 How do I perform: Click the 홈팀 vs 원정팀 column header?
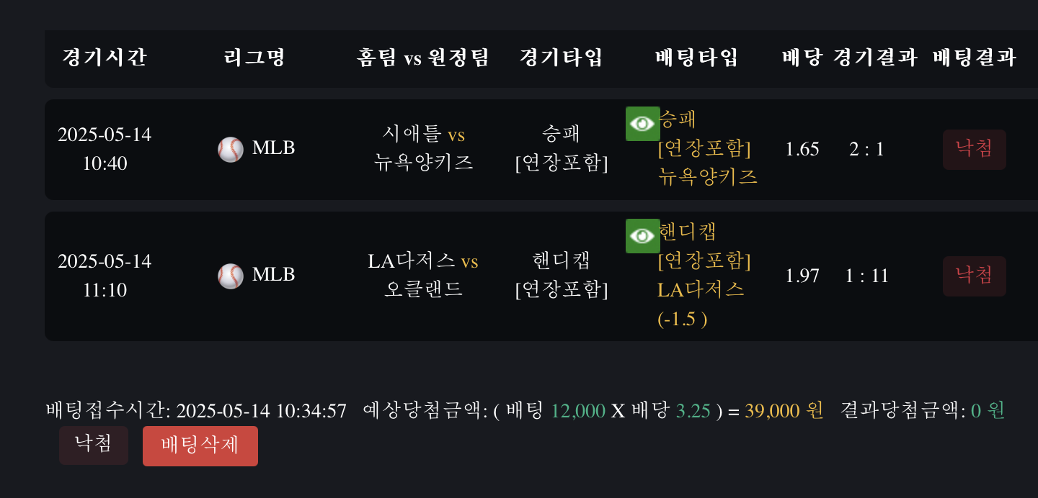[423, 58]
